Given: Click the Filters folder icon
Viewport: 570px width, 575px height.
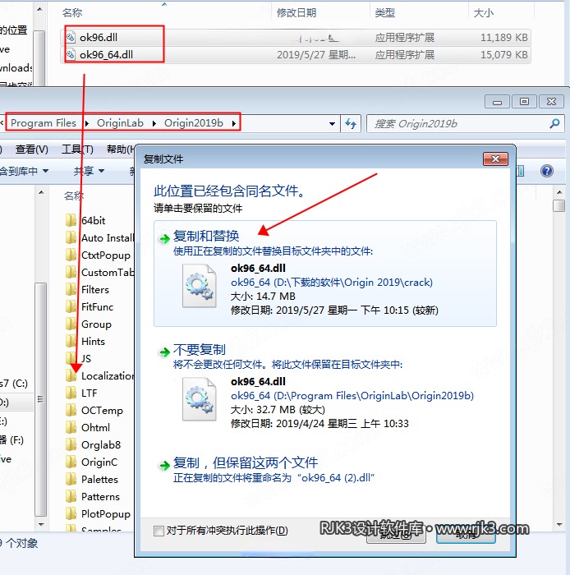Looking at the screenshot, I should tap(71, 289).
